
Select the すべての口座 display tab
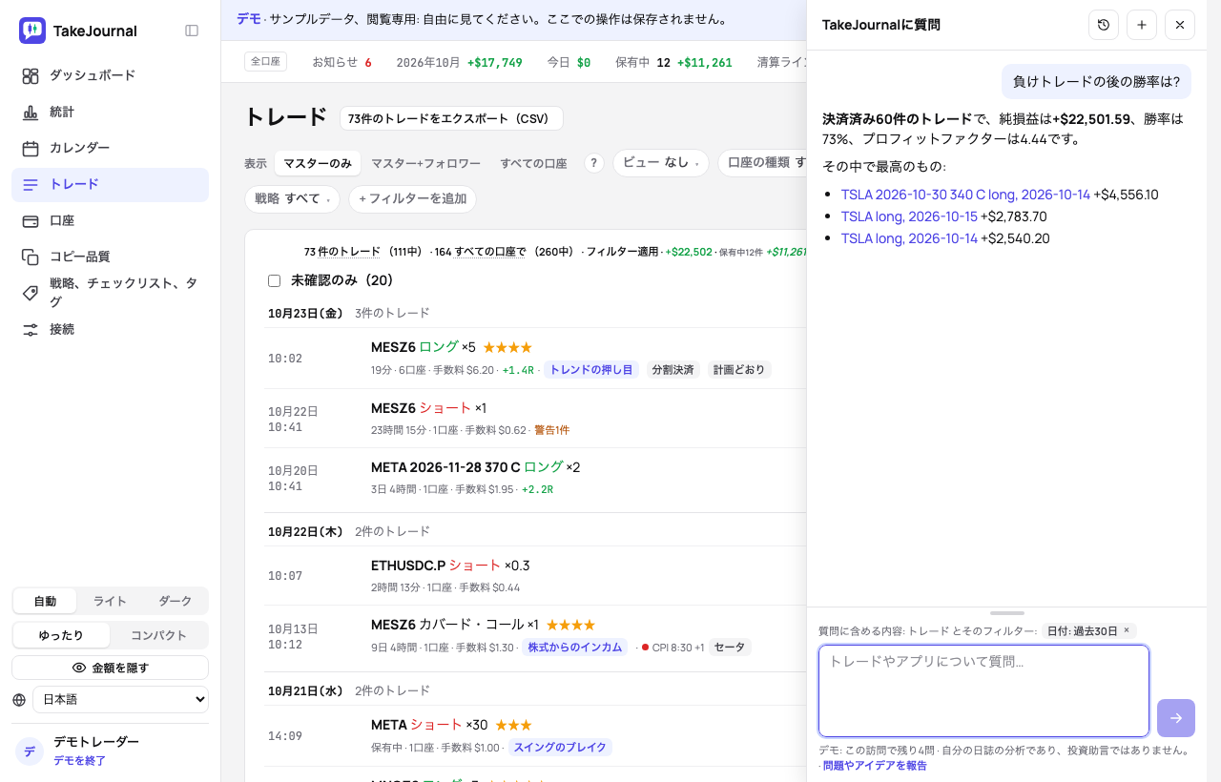[534, 163]
